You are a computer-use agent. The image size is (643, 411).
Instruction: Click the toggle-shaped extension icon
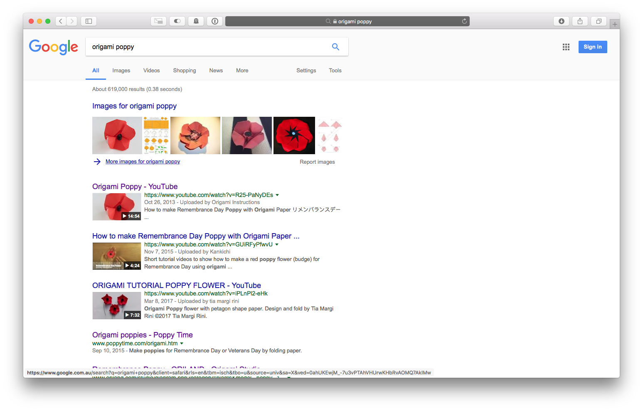coord(177,21)
